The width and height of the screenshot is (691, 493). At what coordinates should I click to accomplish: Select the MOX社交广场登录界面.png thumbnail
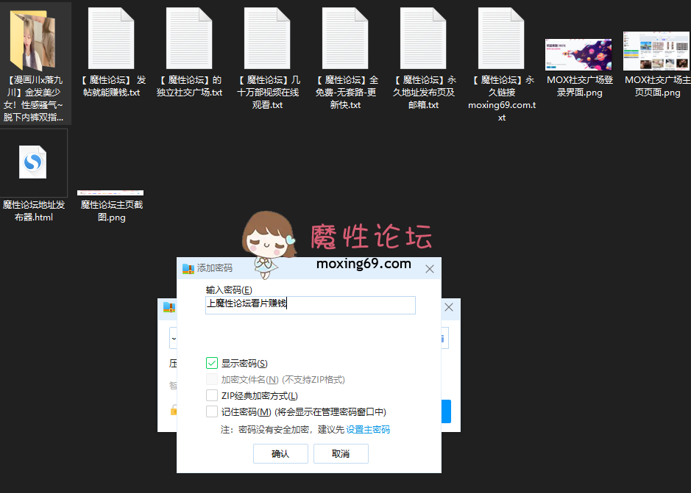[x=578, y=54]
